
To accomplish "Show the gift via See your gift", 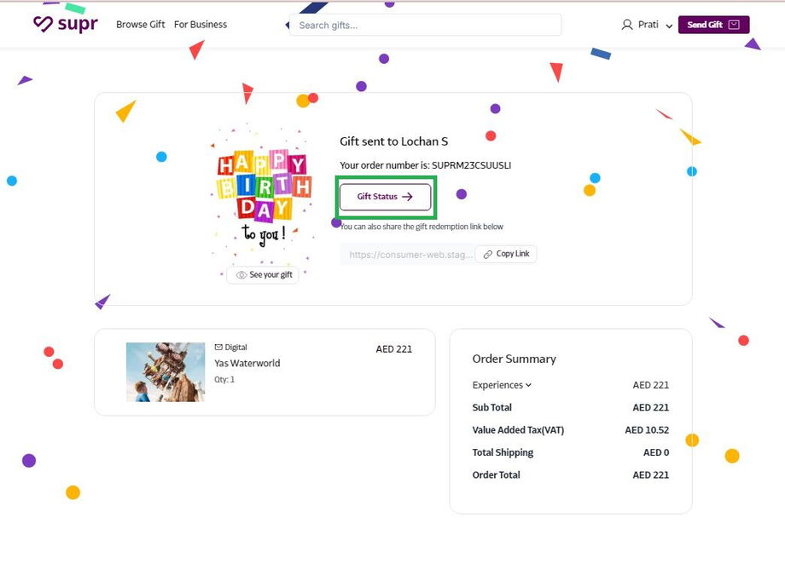I will point(264,275).
